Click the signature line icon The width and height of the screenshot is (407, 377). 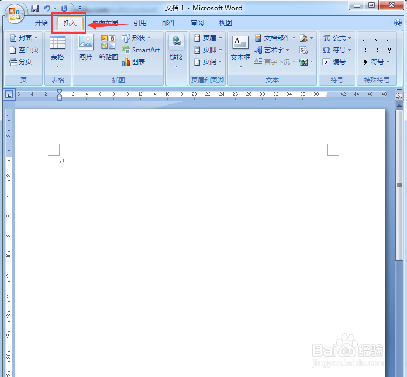(303, 38)
